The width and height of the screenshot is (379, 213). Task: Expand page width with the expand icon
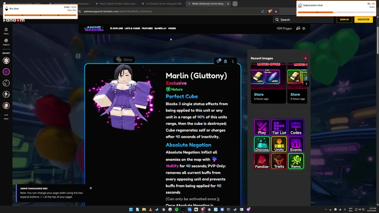click(x=78, y=56)
